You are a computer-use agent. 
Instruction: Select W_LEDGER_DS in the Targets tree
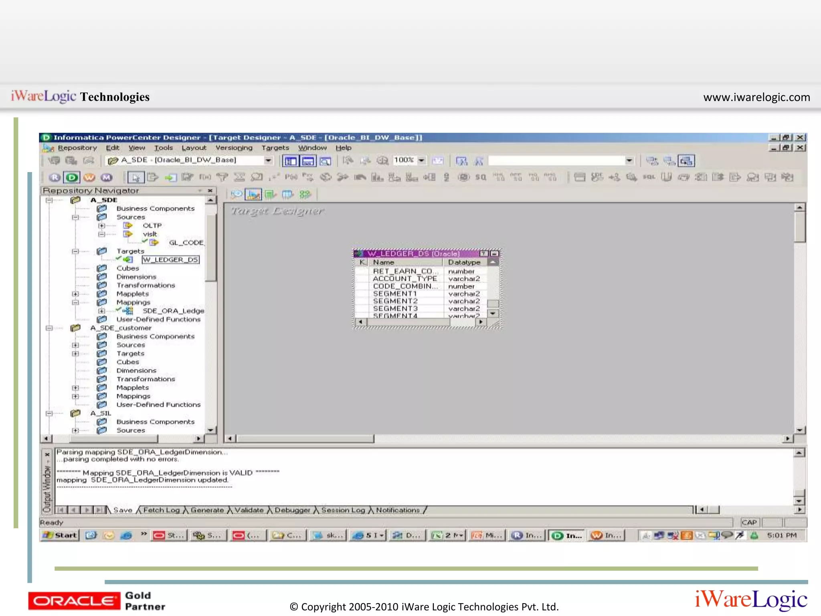(170, 260)
